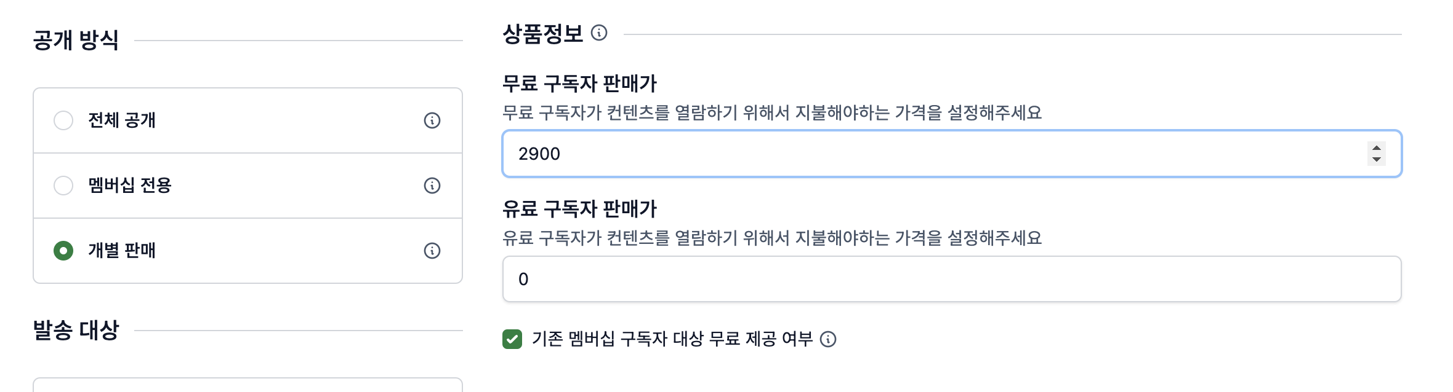1453x392 pixels.
Task: Select the 전체 공개 radio button
Action: (x=63, y=120)
